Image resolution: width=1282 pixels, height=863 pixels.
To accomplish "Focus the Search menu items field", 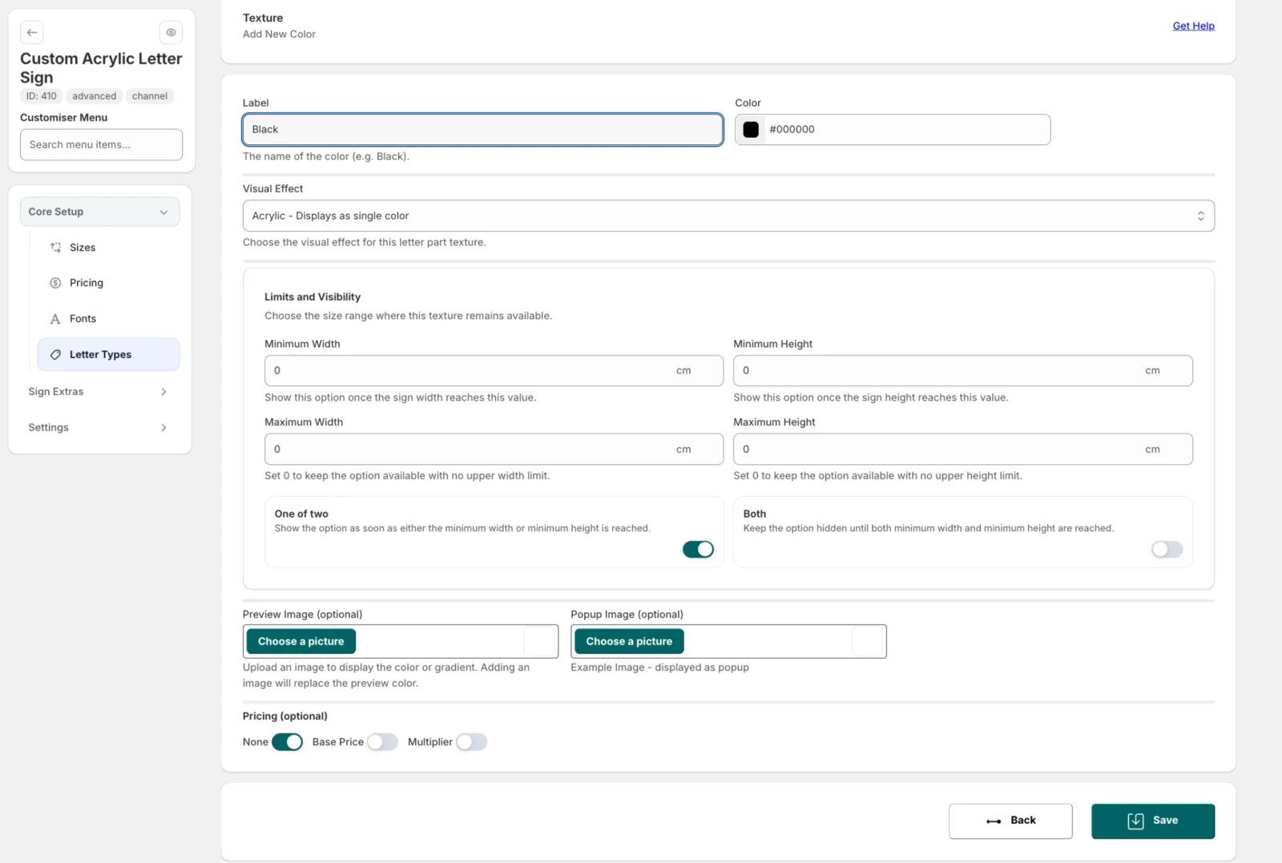I will point(101,145).
